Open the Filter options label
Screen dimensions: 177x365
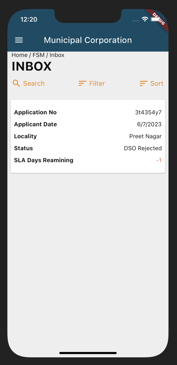click(97, 83)
